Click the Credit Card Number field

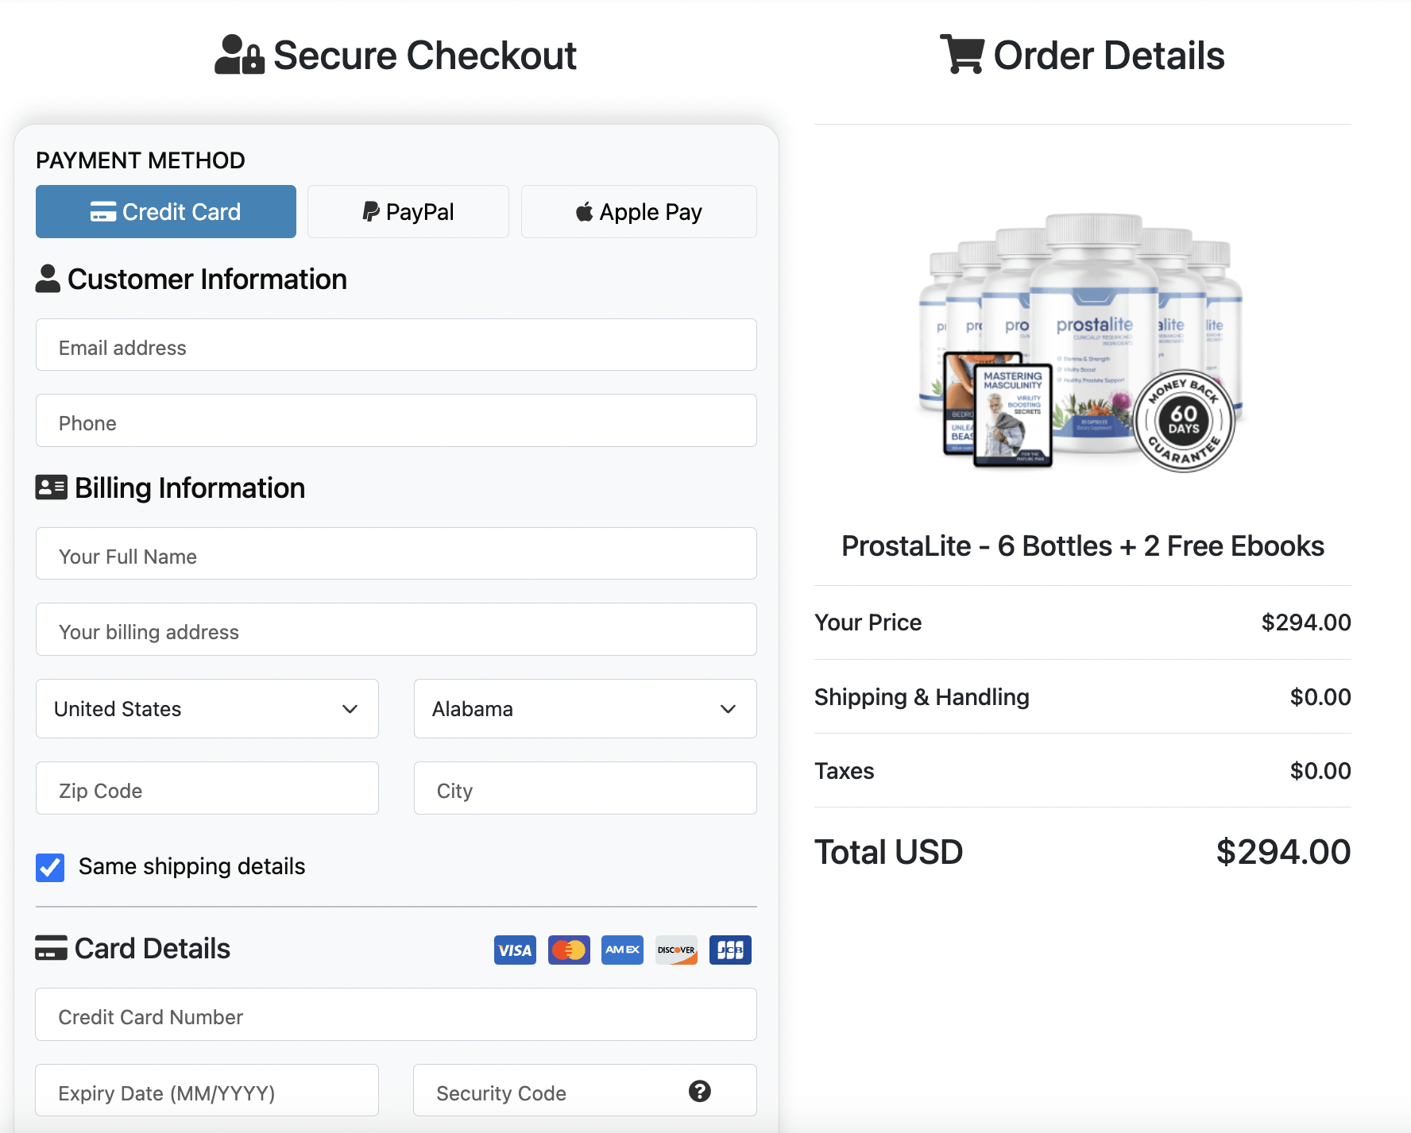[x=396, y=1016]
